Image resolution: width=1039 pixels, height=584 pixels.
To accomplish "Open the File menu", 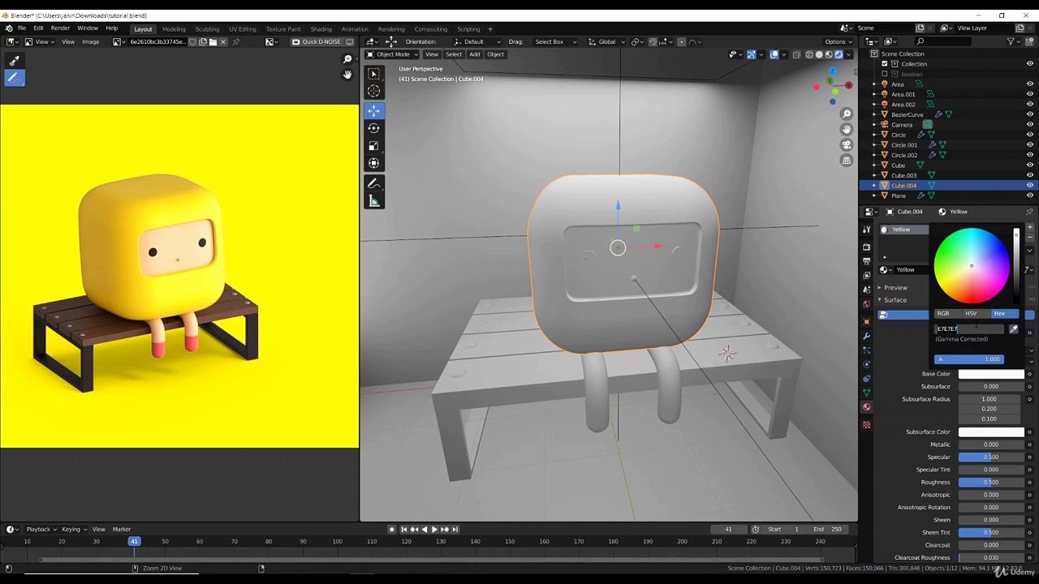I will (22, 28).
